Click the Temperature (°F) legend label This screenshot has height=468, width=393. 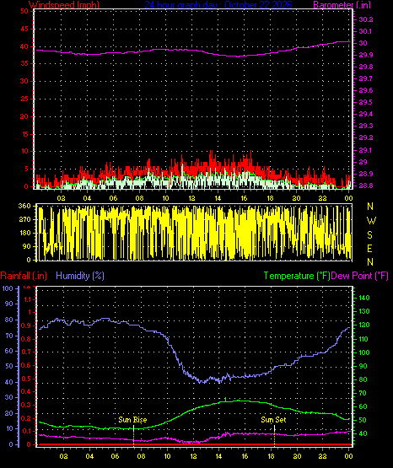297,276
